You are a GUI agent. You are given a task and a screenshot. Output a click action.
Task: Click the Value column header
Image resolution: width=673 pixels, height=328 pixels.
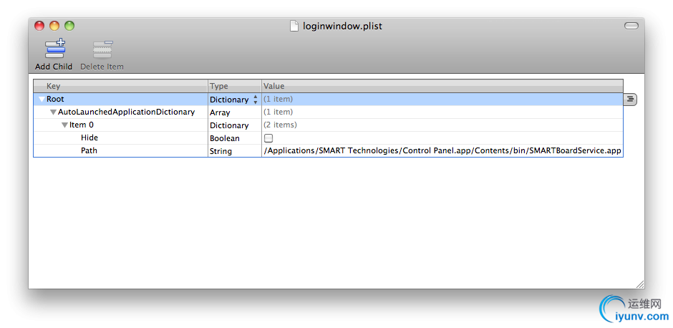442,86
